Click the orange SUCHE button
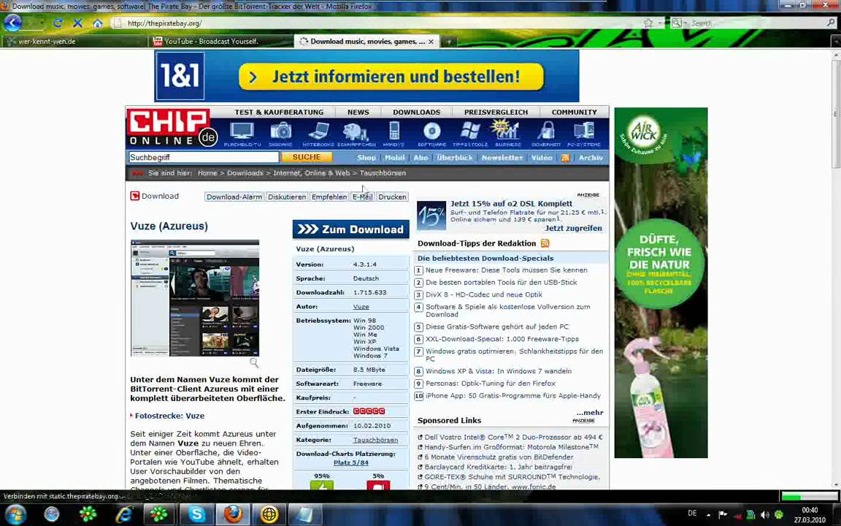This screenshot has width=841, height=526. click(x=307, y=157)
